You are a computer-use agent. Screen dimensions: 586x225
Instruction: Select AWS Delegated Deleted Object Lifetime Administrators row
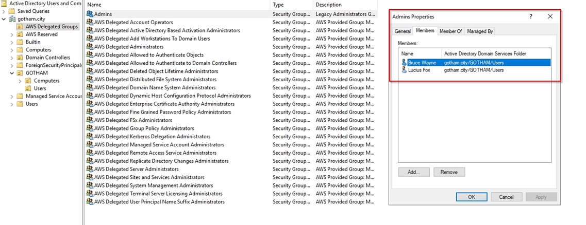point(231,71)
